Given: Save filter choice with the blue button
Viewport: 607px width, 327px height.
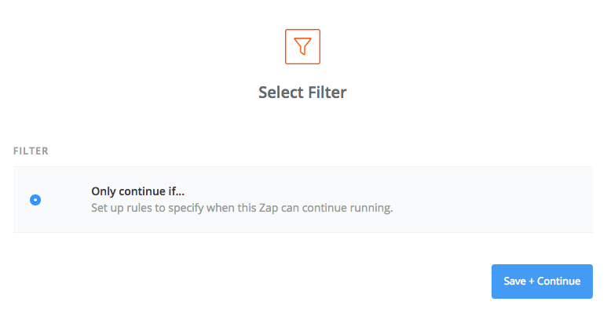Looking at the screenshot, I should [x=542, y=282].
